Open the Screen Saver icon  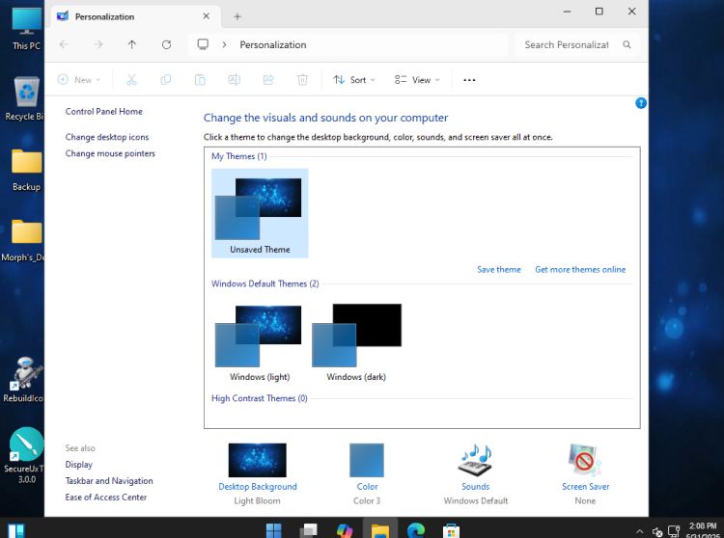(585, 460)
